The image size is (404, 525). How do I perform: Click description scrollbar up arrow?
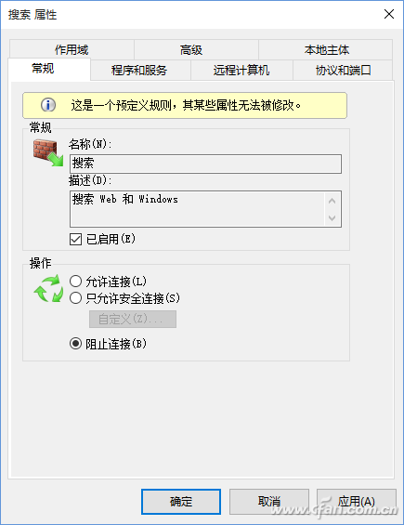pyautogui.click(x=332, y=201)
